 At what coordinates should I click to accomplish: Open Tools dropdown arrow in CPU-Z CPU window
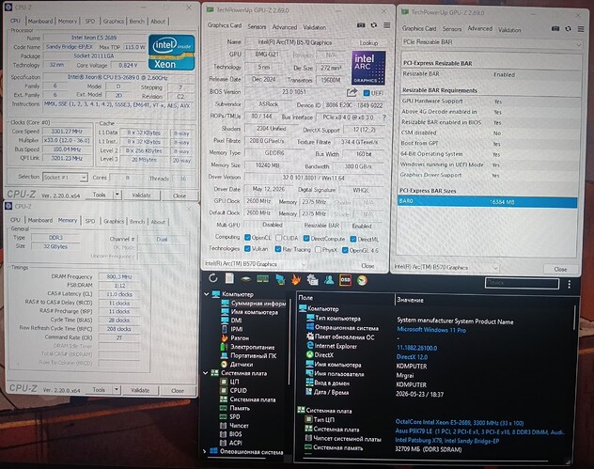tap(117, 195)
